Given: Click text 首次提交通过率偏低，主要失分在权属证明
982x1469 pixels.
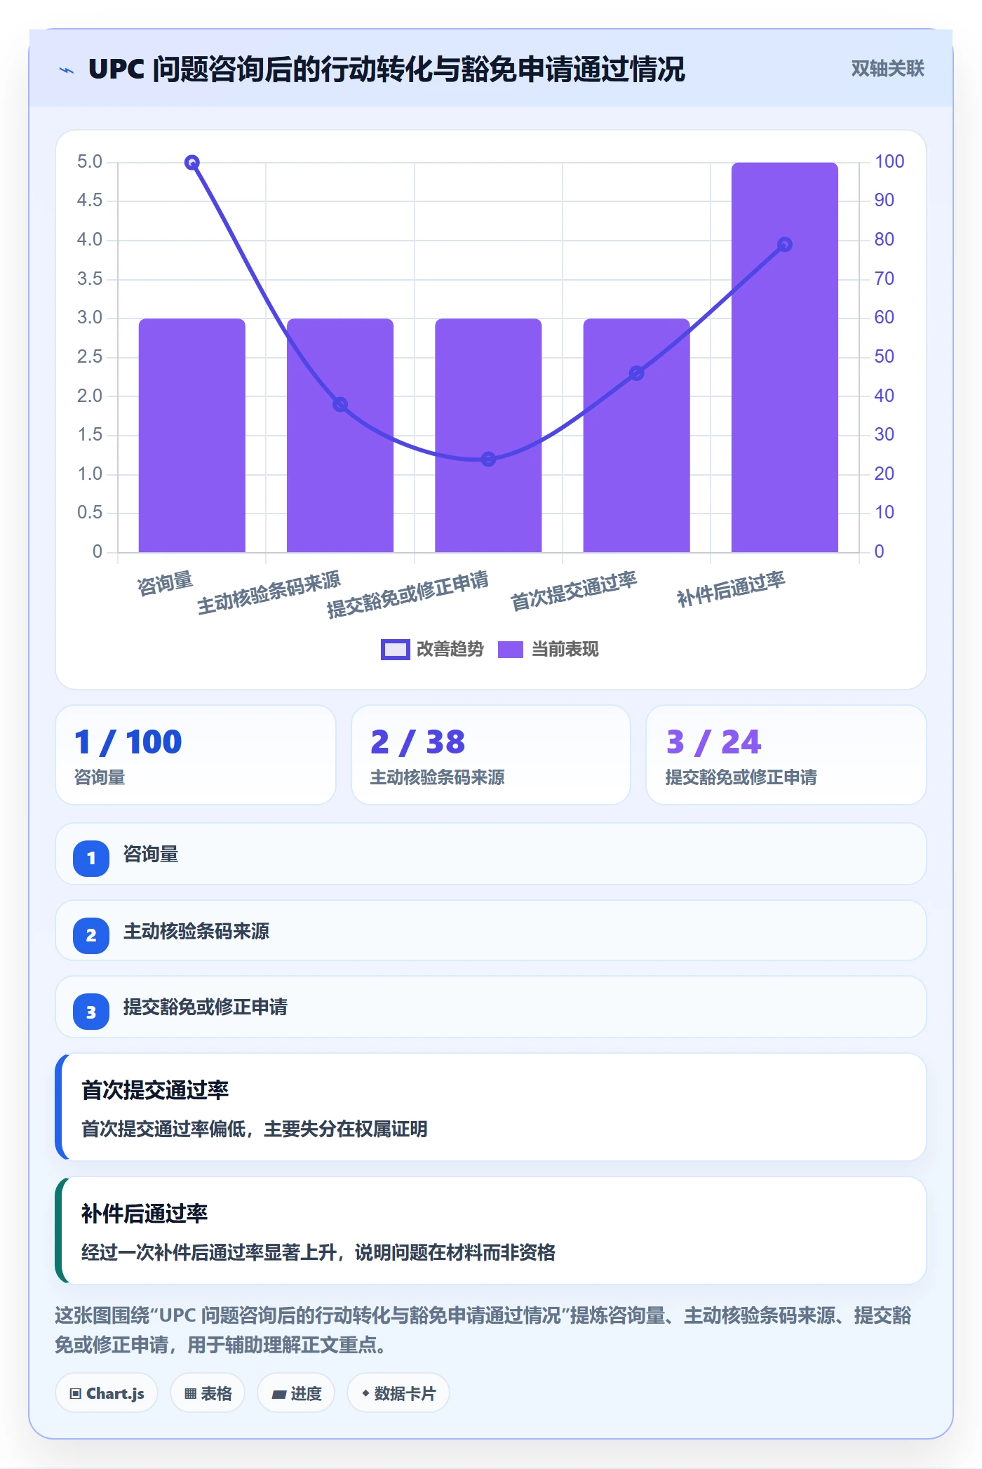Looking at the screenshot, I should pos(255,1129).
